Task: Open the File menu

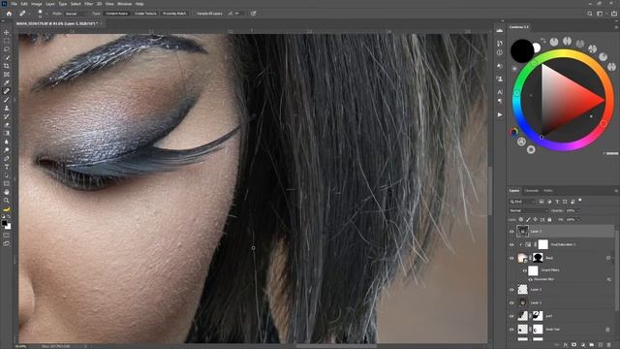Action: (14, 4)
